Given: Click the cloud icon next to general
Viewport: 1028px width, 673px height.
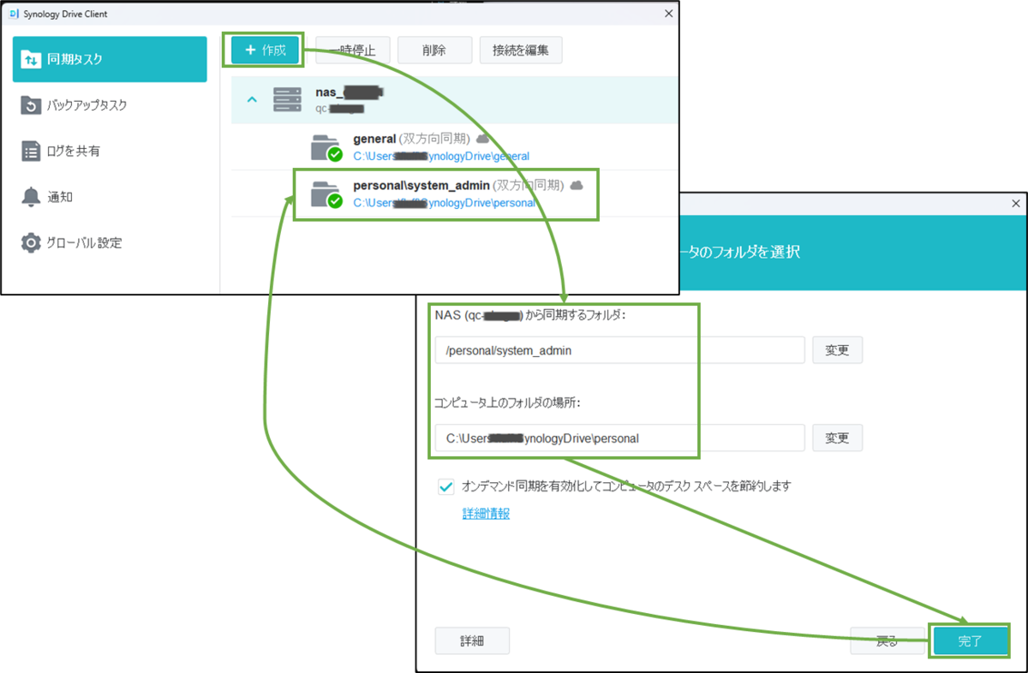Looking at the screenshot, I should (x=482, y=138).
